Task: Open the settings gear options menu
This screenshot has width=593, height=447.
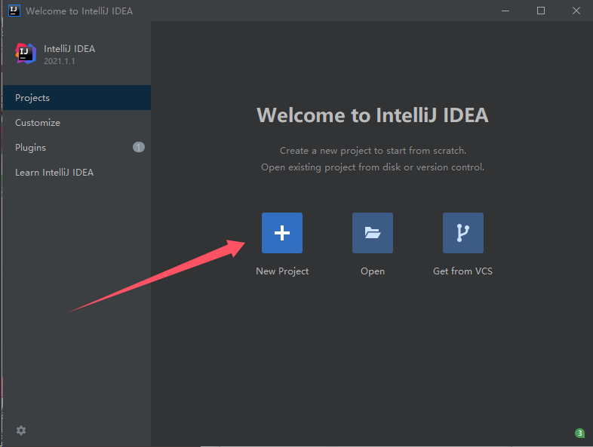Action: [21, 430]
